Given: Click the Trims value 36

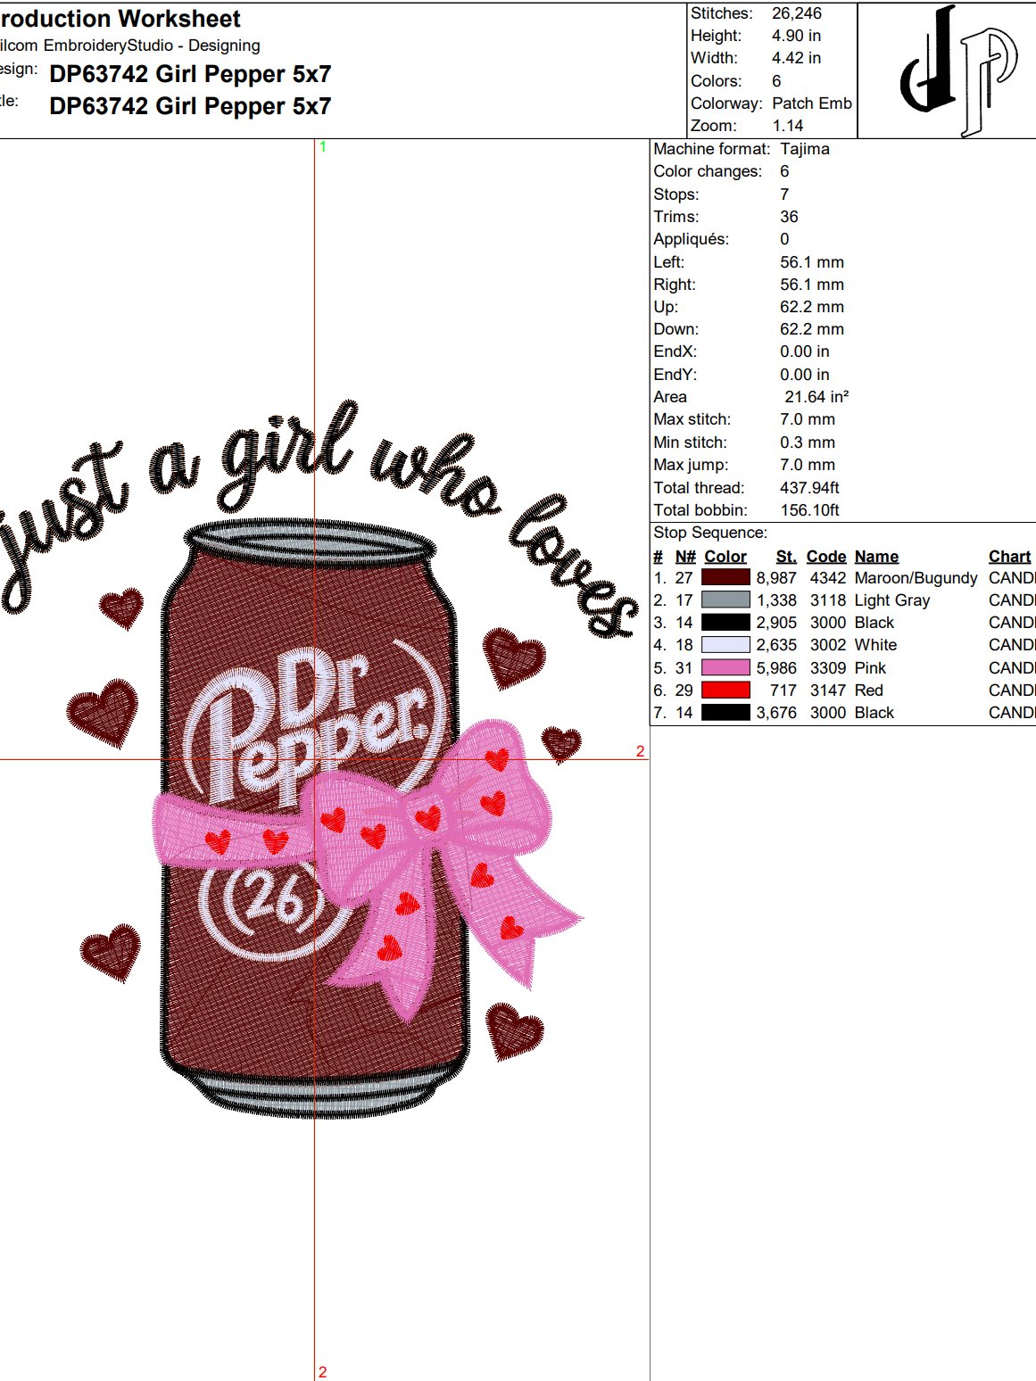Looking at the screenshot, I should pyautogui.click(x=789, y=217).
